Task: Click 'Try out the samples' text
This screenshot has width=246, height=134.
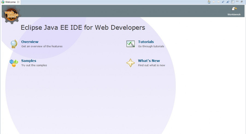Action: click(x=34, y=65)
